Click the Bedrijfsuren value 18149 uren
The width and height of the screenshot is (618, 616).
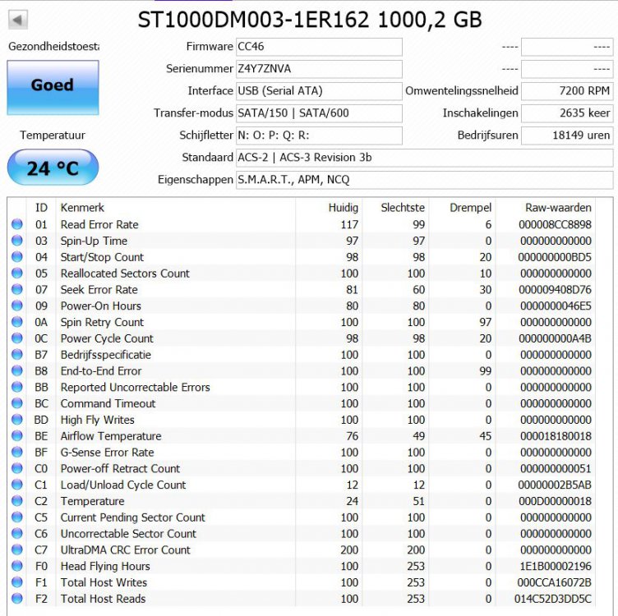pos(567,136)
